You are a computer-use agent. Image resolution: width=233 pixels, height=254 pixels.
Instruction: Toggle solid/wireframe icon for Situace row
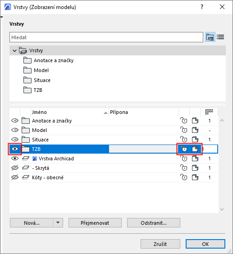195,140
